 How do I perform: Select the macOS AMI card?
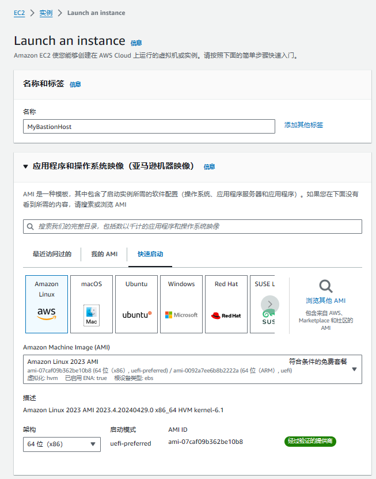click(x=92, y=304)
